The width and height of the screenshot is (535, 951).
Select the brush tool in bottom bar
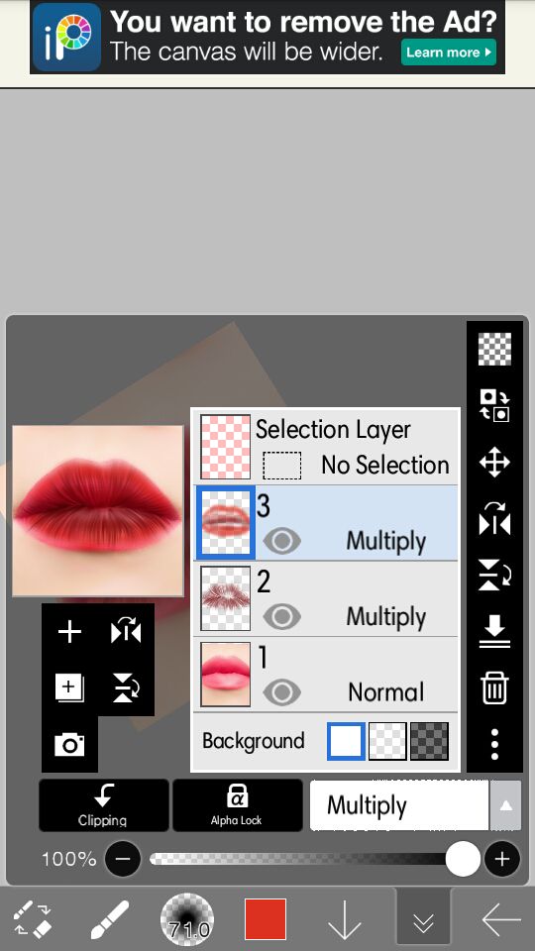tap(109, 919)
